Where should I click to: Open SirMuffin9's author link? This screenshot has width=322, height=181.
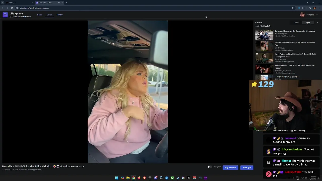[26, 17]
